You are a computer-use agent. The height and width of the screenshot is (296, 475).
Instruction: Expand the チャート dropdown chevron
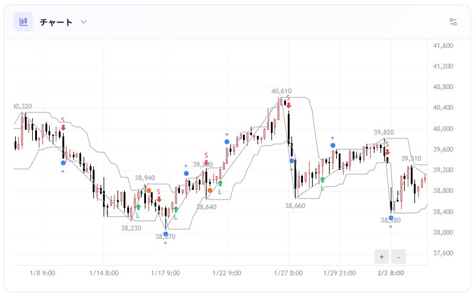click(84, 22)
